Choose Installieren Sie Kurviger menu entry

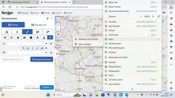coord(88,39)
